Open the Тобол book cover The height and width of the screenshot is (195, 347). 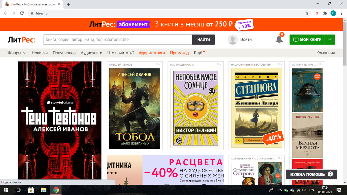pos(134,109)
